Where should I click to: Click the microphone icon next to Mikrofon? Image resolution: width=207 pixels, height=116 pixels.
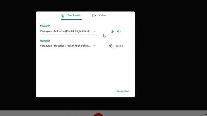coord(112,31)
